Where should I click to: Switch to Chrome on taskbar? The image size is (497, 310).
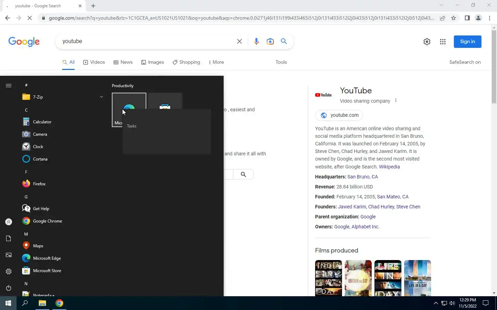(x=59, y=303)
